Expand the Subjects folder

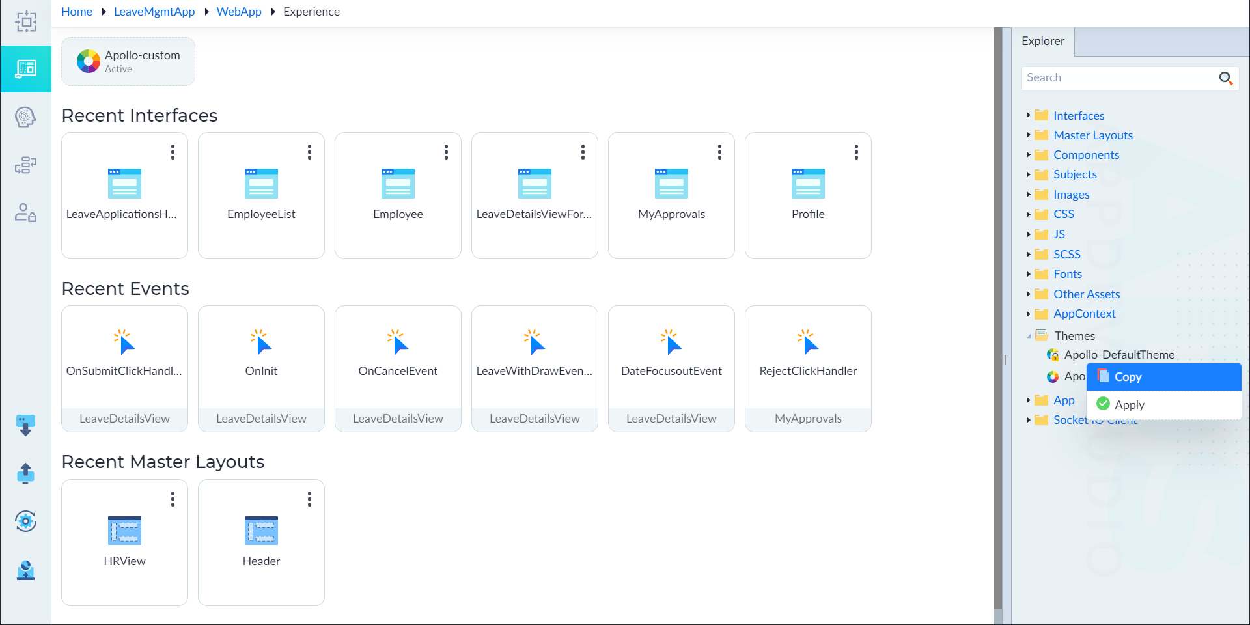pos(1028,174)
